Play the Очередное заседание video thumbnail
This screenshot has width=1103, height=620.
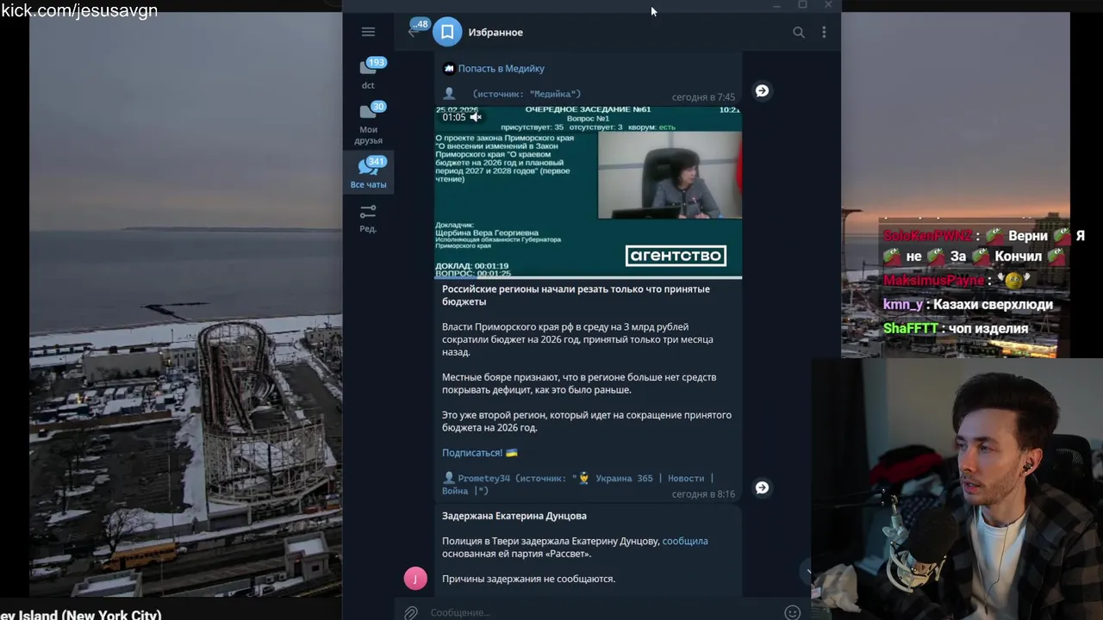588,191
